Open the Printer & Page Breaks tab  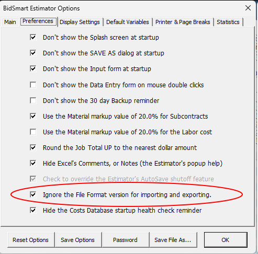point(183,22)
